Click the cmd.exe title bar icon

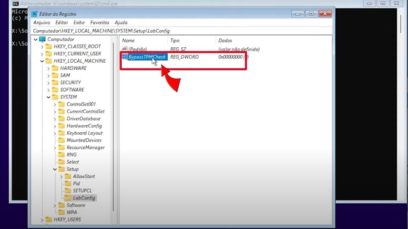(x=15, y=3)
